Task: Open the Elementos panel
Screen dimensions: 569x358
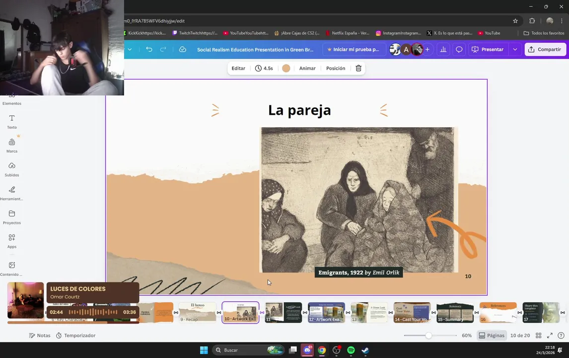Action: click(x=12, y=99)
